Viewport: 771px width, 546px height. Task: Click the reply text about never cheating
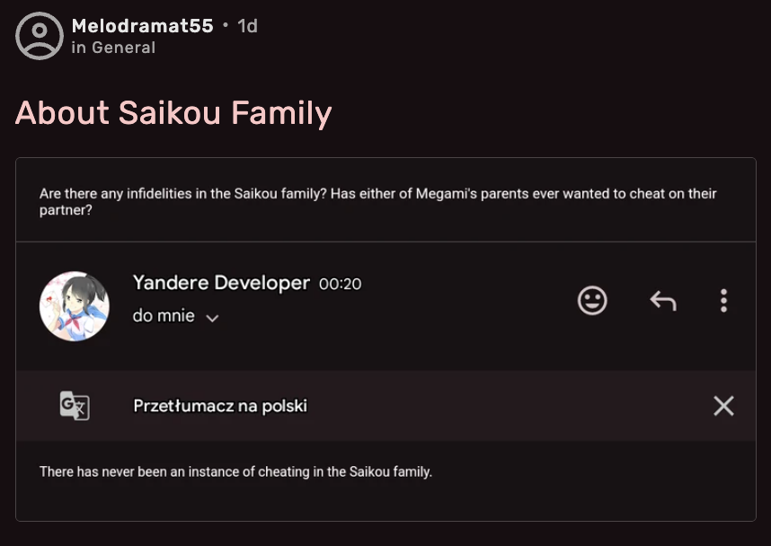[235, 471]
